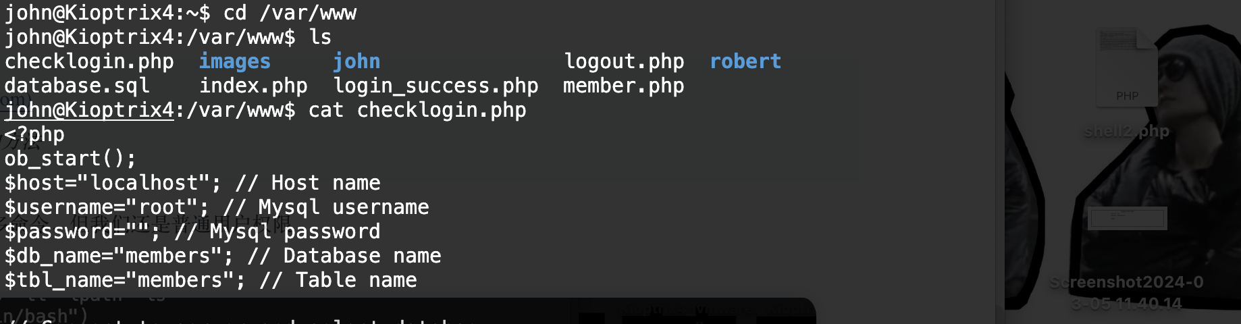The image size is (1241, 324).
Task: Click the blue john directory in listing
Action: [x=356, y=61]
